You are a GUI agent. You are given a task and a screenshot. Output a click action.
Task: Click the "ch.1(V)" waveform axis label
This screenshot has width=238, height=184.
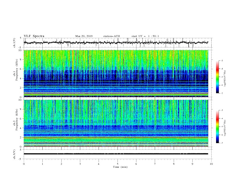[x=14, y=43]
